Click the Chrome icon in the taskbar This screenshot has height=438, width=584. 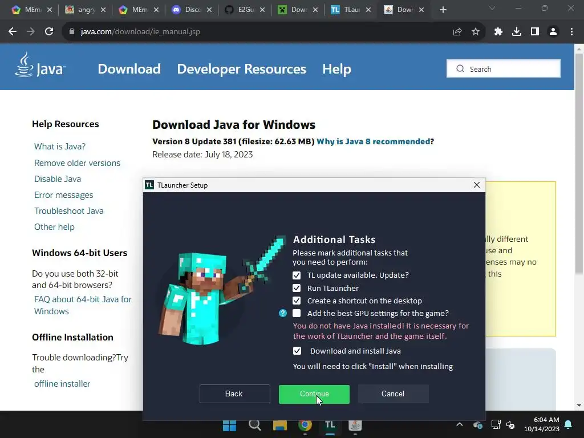[x=305, y=425]
